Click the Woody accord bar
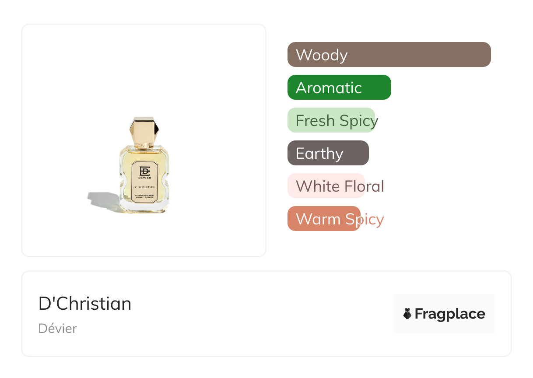Viewport: 533px width, 378px height. tap(389, 55)
